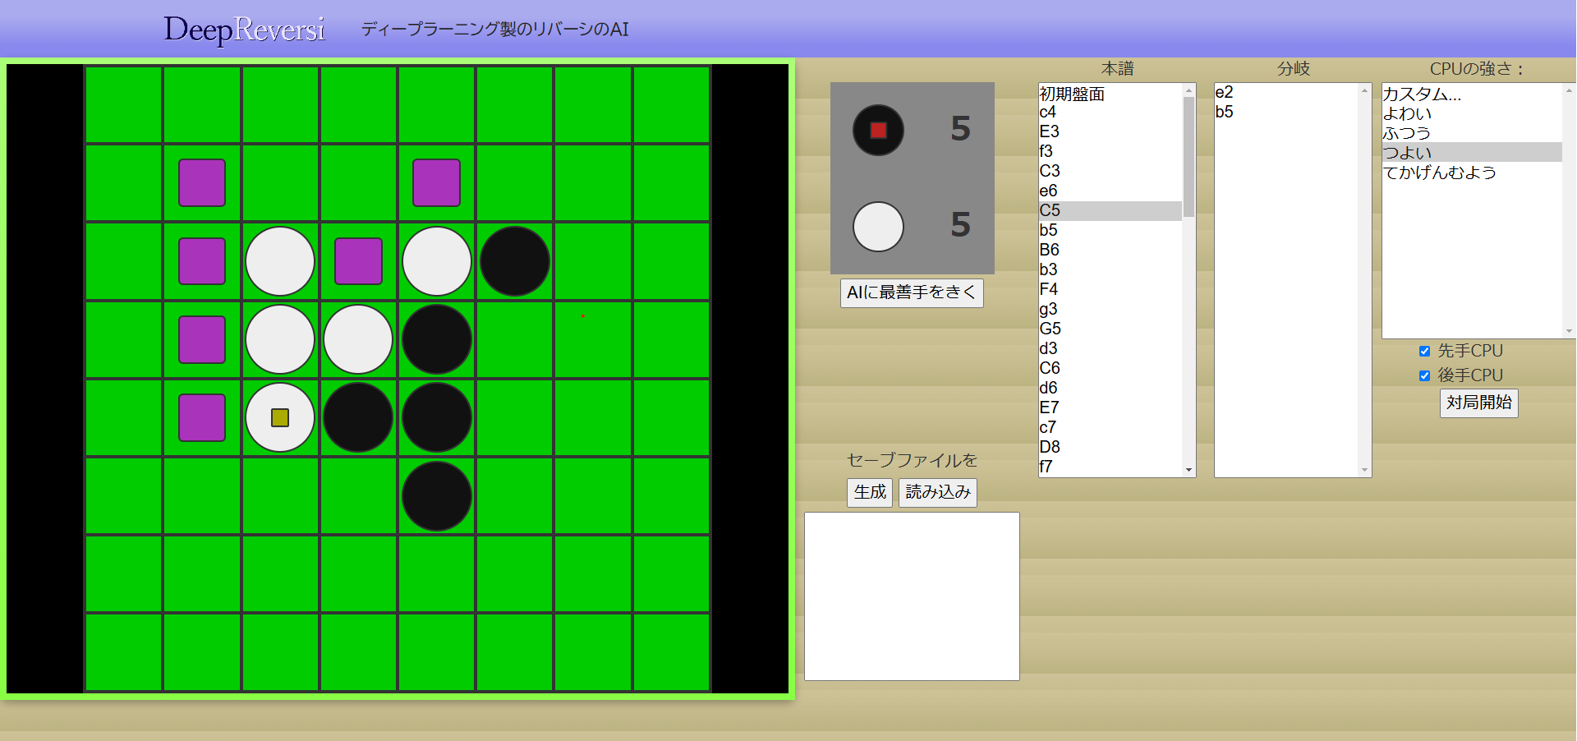This screenshot has width=1577, height=741.
Task: Ask the AI for the best move
Action: pyautogui.click(x=912, y=292)
